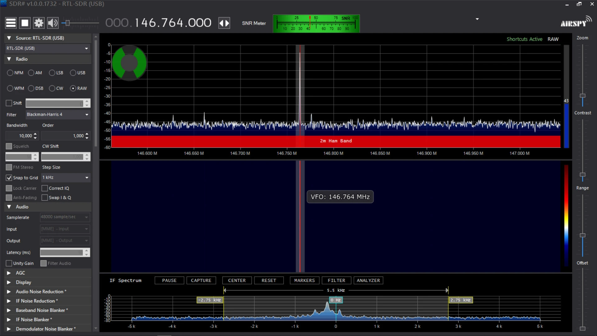Click the small dropdown arrow near SNR meter

[x=477, y=19]
